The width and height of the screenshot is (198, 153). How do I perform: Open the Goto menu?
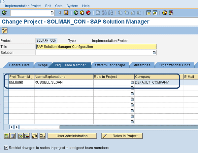pyautogui.click(x=59, y=6)
